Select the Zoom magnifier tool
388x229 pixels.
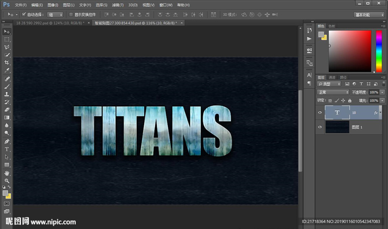click(x=7, y=180)
